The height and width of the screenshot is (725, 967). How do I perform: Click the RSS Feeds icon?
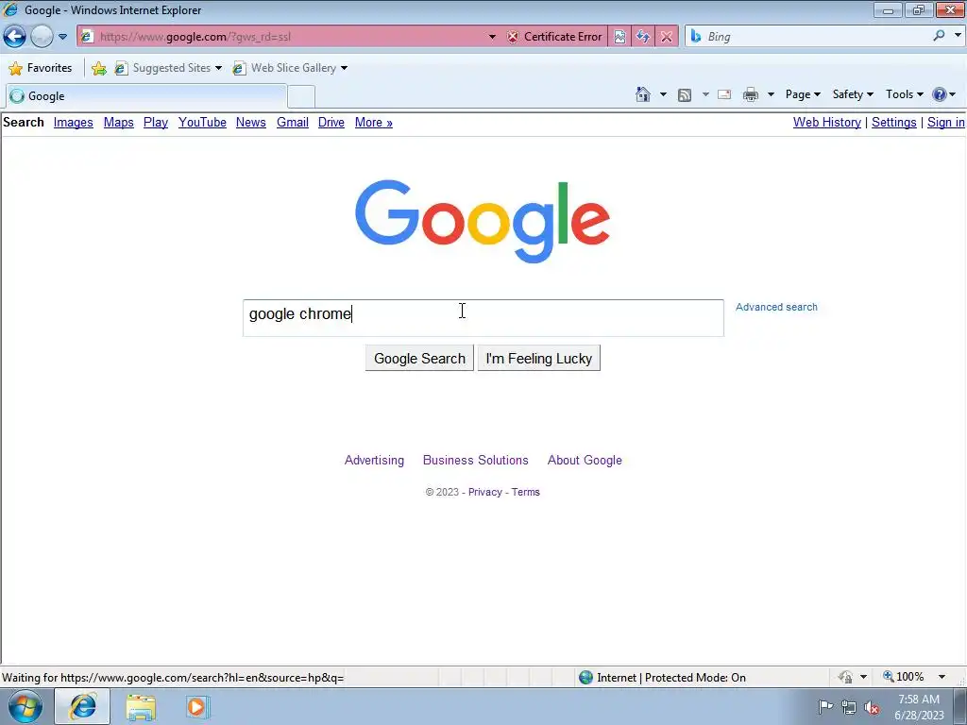(x=685, y=95)
